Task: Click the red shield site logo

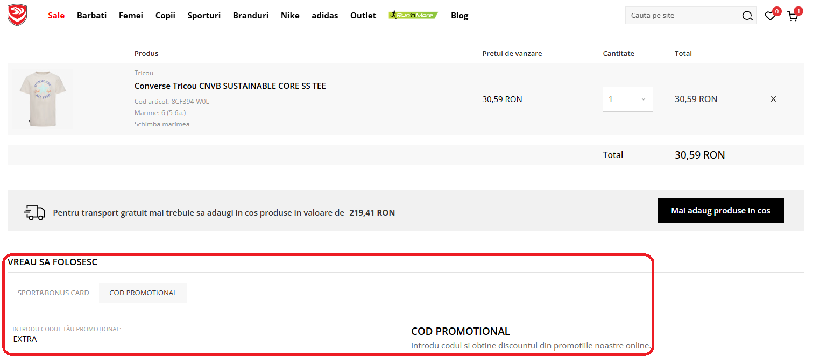Action: tap(17, 16)
